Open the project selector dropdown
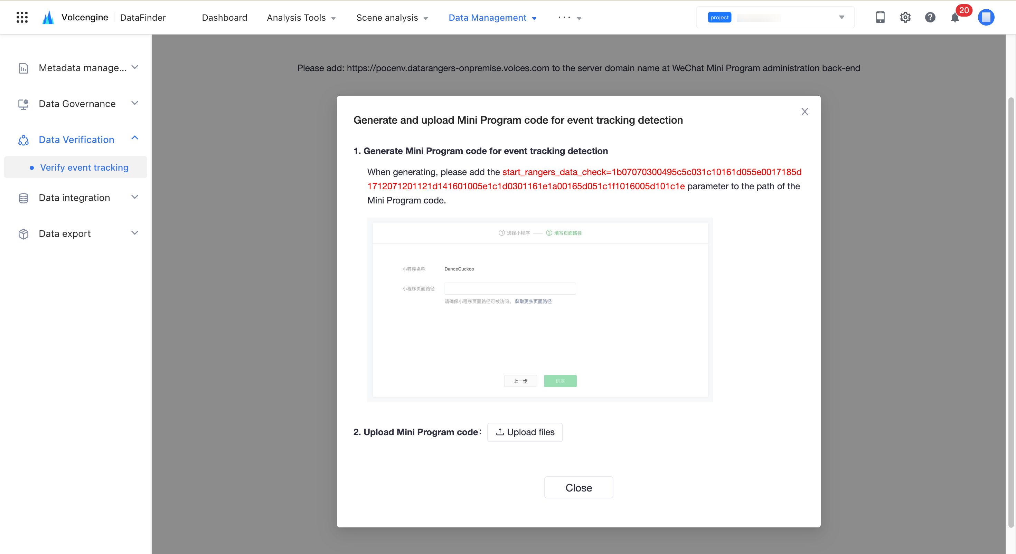 [775, 17]
